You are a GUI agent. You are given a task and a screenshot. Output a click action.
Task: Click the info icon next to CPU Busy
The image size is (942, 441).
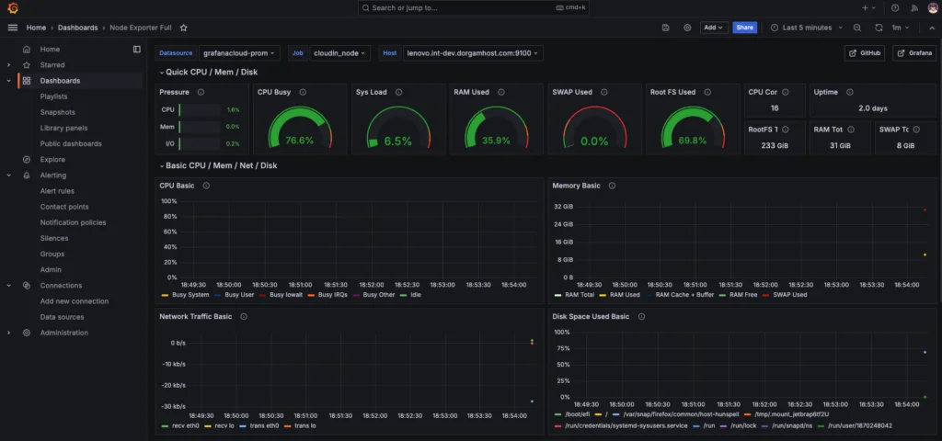(x=303, y=92)
